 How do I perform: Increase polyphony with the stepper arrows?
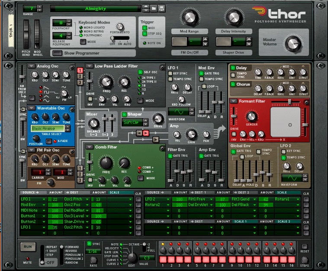[69, 21]
